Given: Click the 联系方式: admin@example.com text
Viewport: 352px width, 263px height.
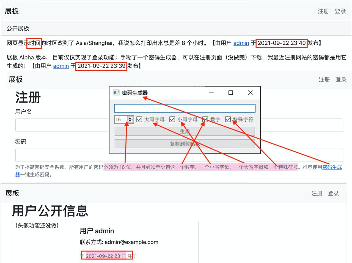Looking at the screenshot, I should tap(119, 242).
